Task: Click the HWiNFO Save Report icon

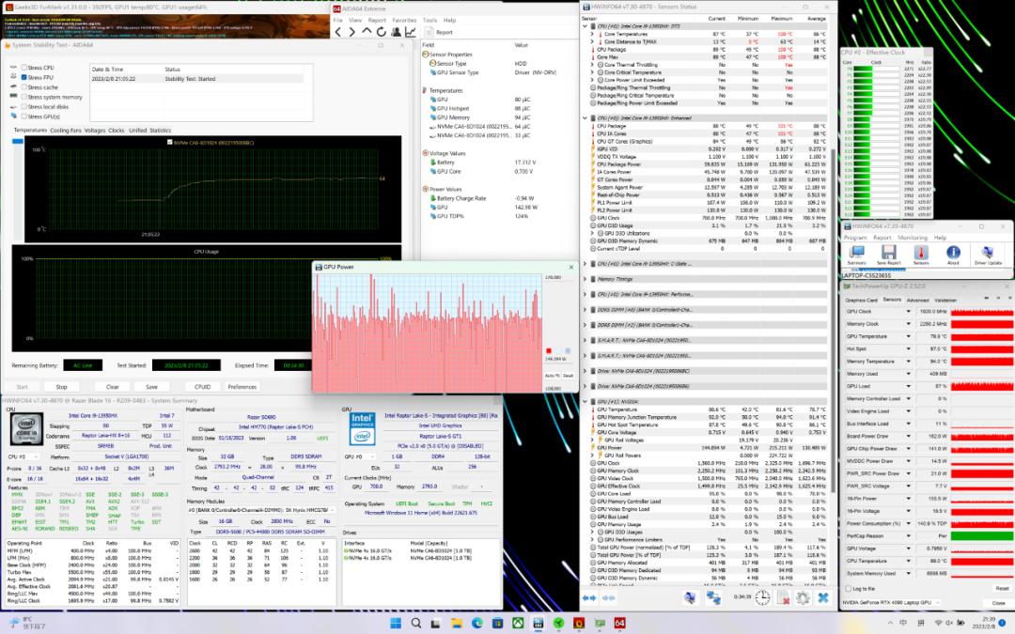Action: [x=887, y=254]
